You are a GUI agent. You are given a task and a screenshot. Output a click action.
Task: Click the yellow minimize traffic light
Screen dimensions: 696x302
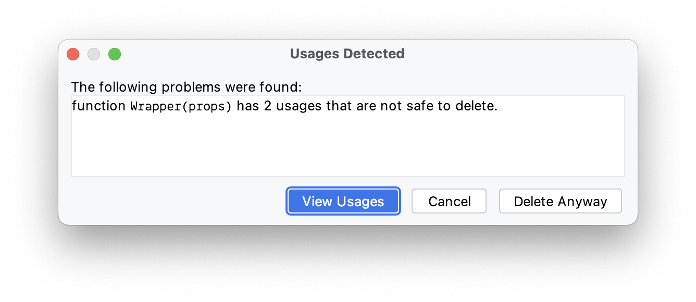93,54
